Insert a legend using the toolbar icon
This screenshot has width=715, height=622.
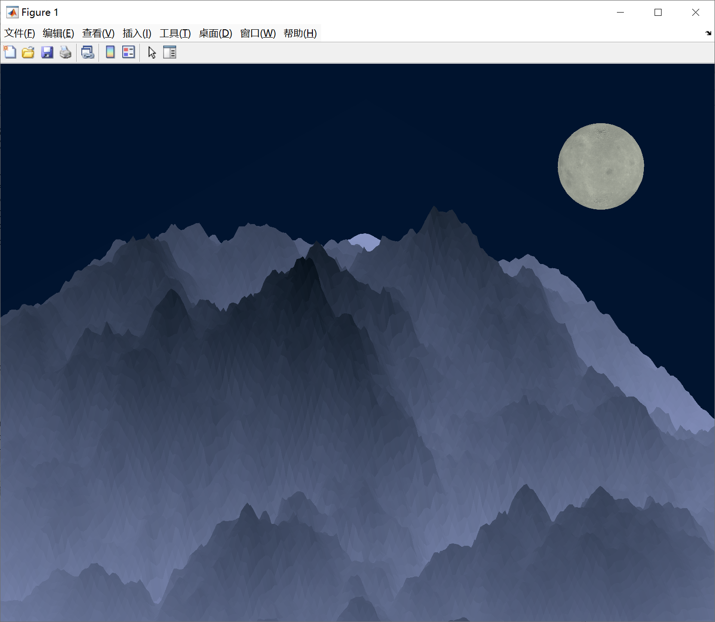click(128, 53)
